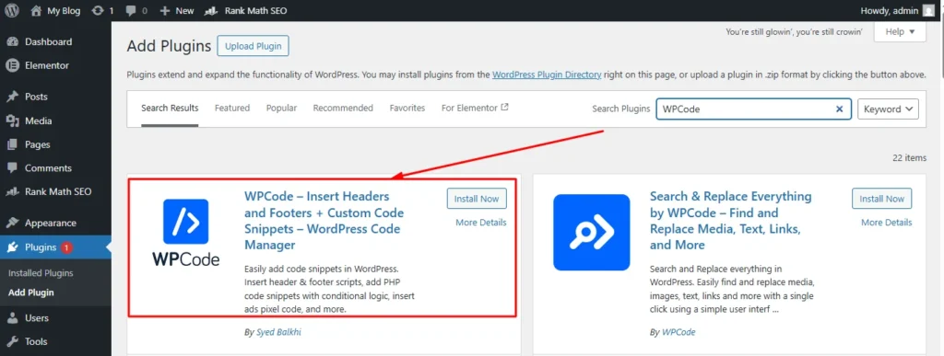Viewport: 944px width, 356px height.
Task: Click the WPCode plugin logo
Action: pos(185,232)
